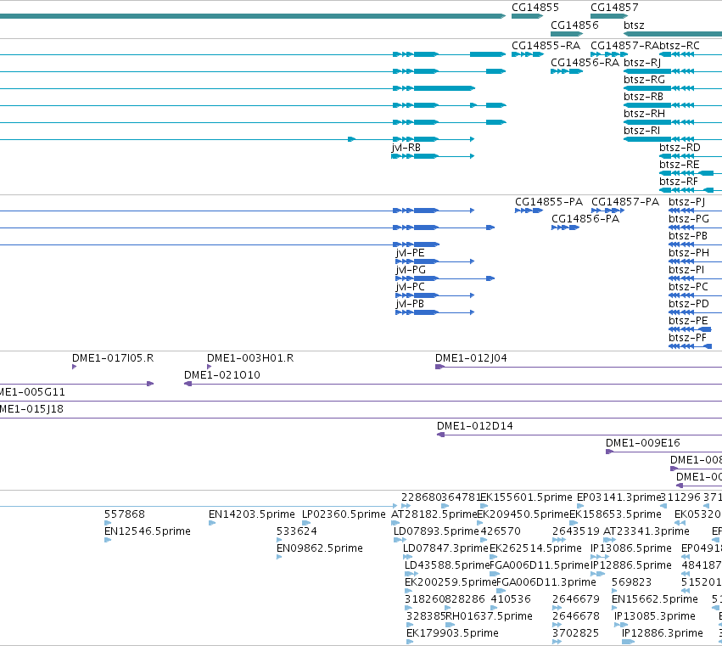Select transcript btsz-RJ
Image resolution: width=722 pixels, height=646 pixels.
tap(642, 63)
